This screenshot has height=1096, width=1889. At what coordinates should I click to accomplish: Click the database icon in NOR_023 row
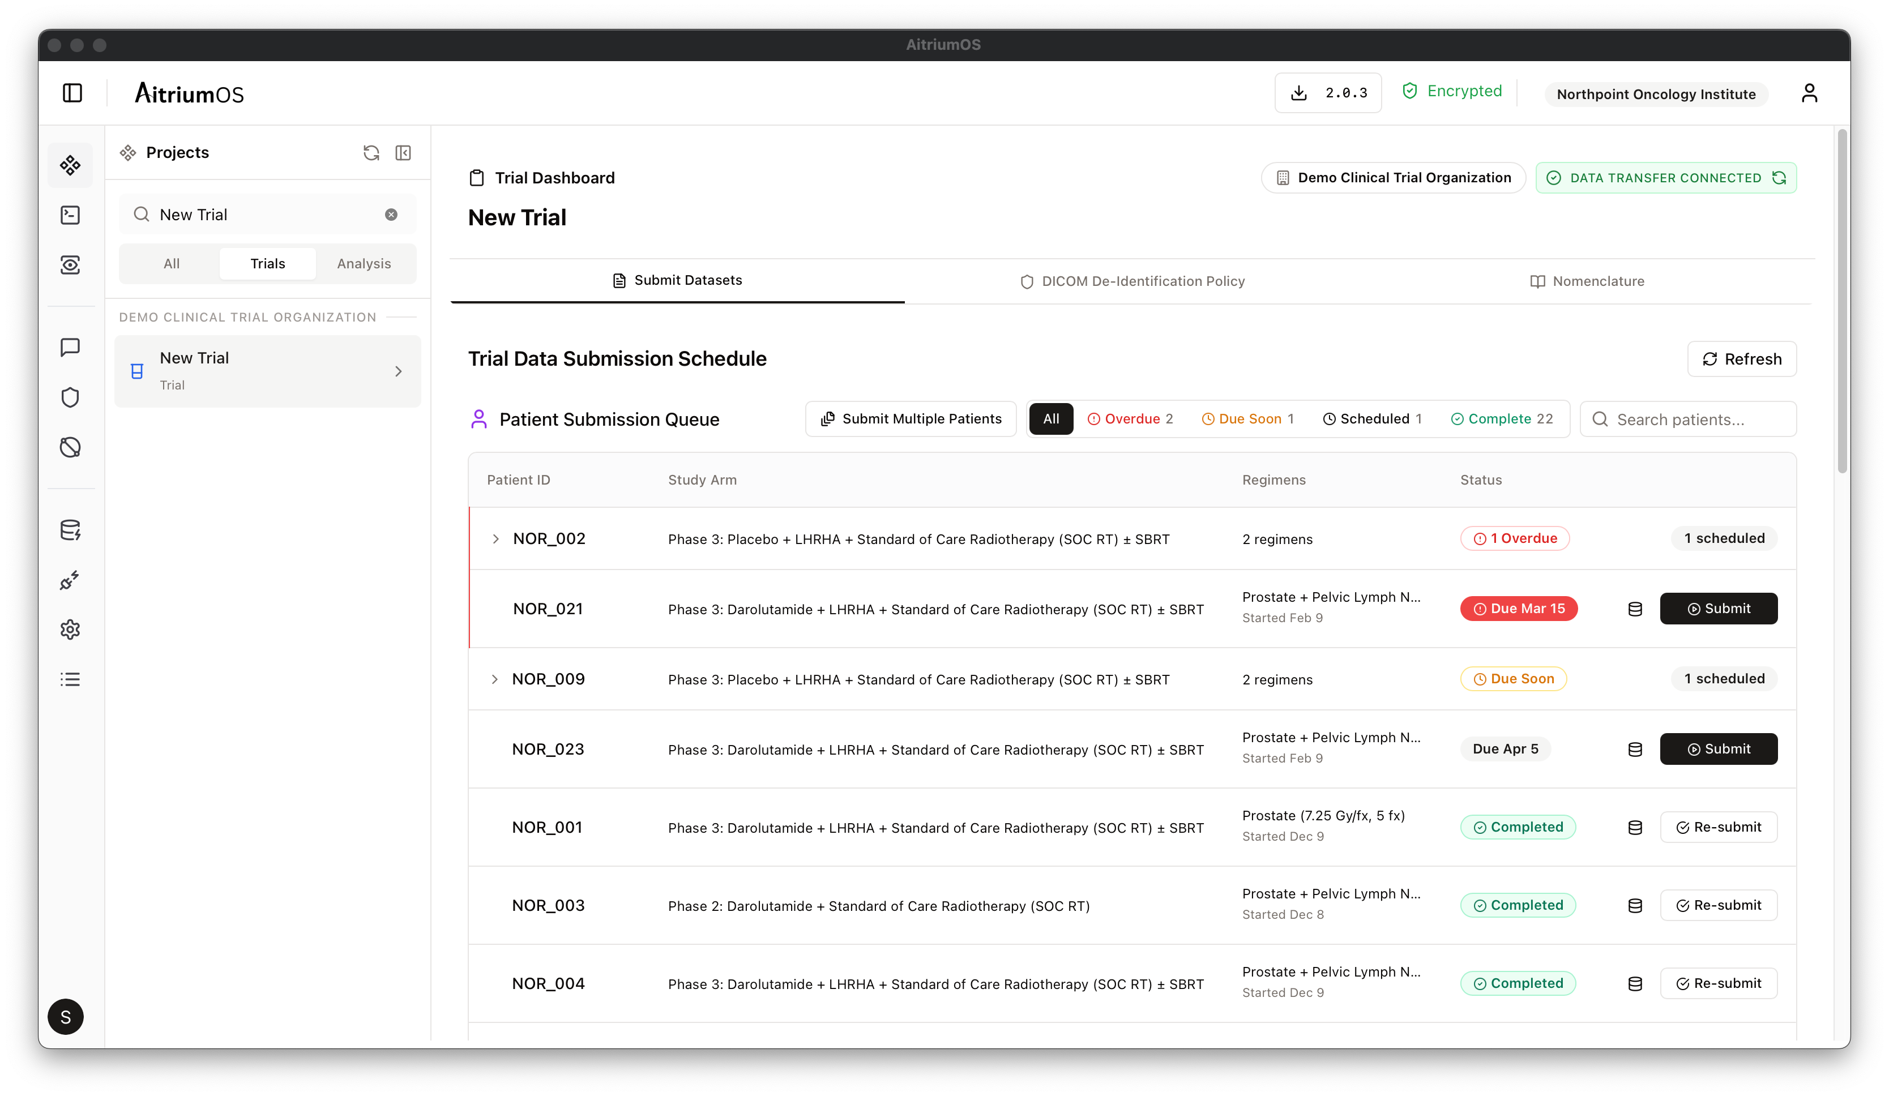tap(1635, 750)
